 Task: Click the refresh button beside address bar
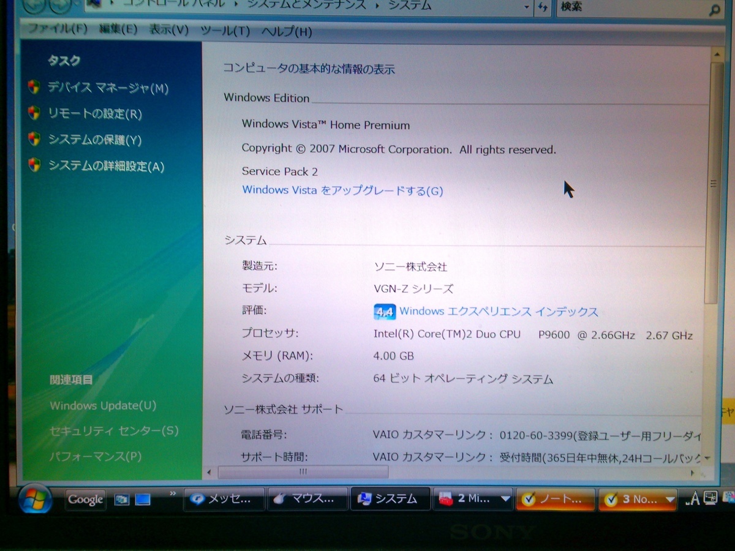pos(543,7)
